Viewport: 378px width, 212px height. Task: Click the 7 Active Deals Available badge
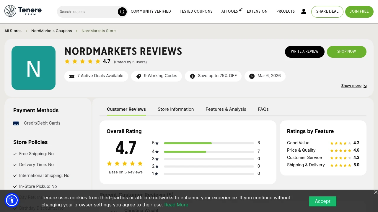point(96,76)
